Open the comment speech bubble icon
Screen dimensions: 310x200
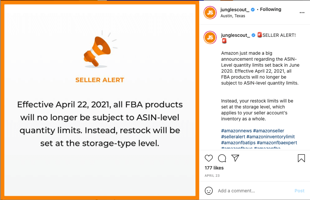222,158
